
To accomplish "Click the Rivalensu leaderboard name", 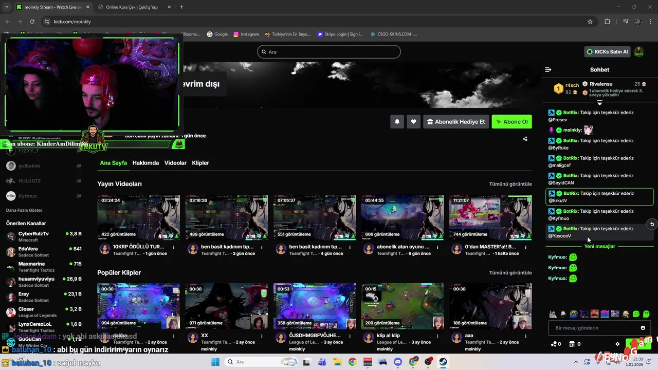I will coord(601,84).
